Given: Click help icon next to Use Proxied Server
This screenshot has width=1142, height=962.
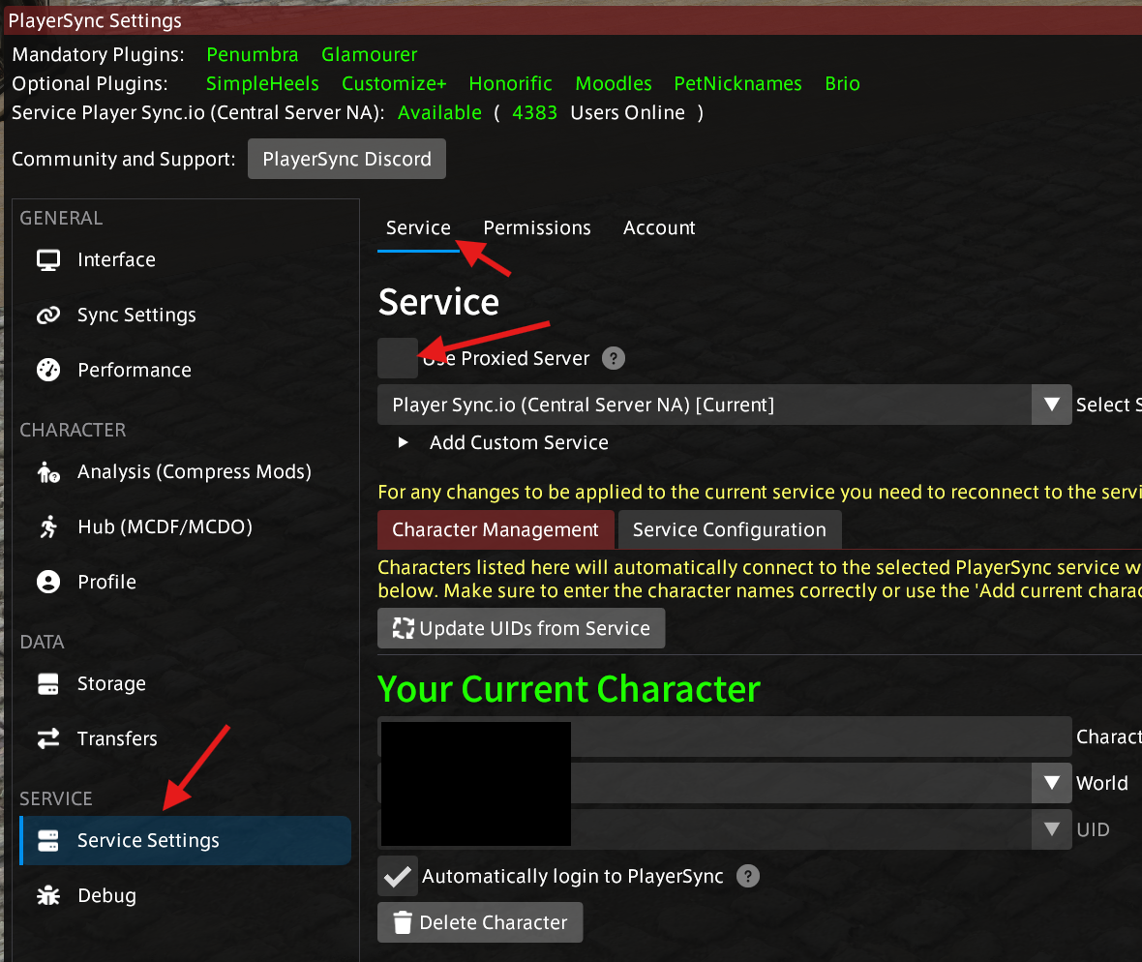Looking at the screenshot, I should 613,359.
